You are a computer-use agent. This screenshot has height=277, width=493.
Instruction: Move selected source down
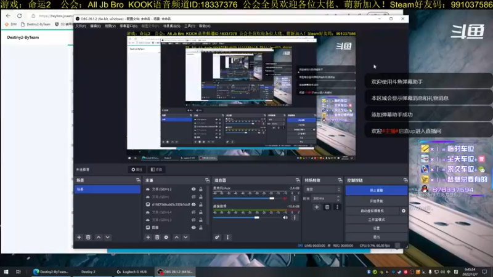(x=185, y=238)
